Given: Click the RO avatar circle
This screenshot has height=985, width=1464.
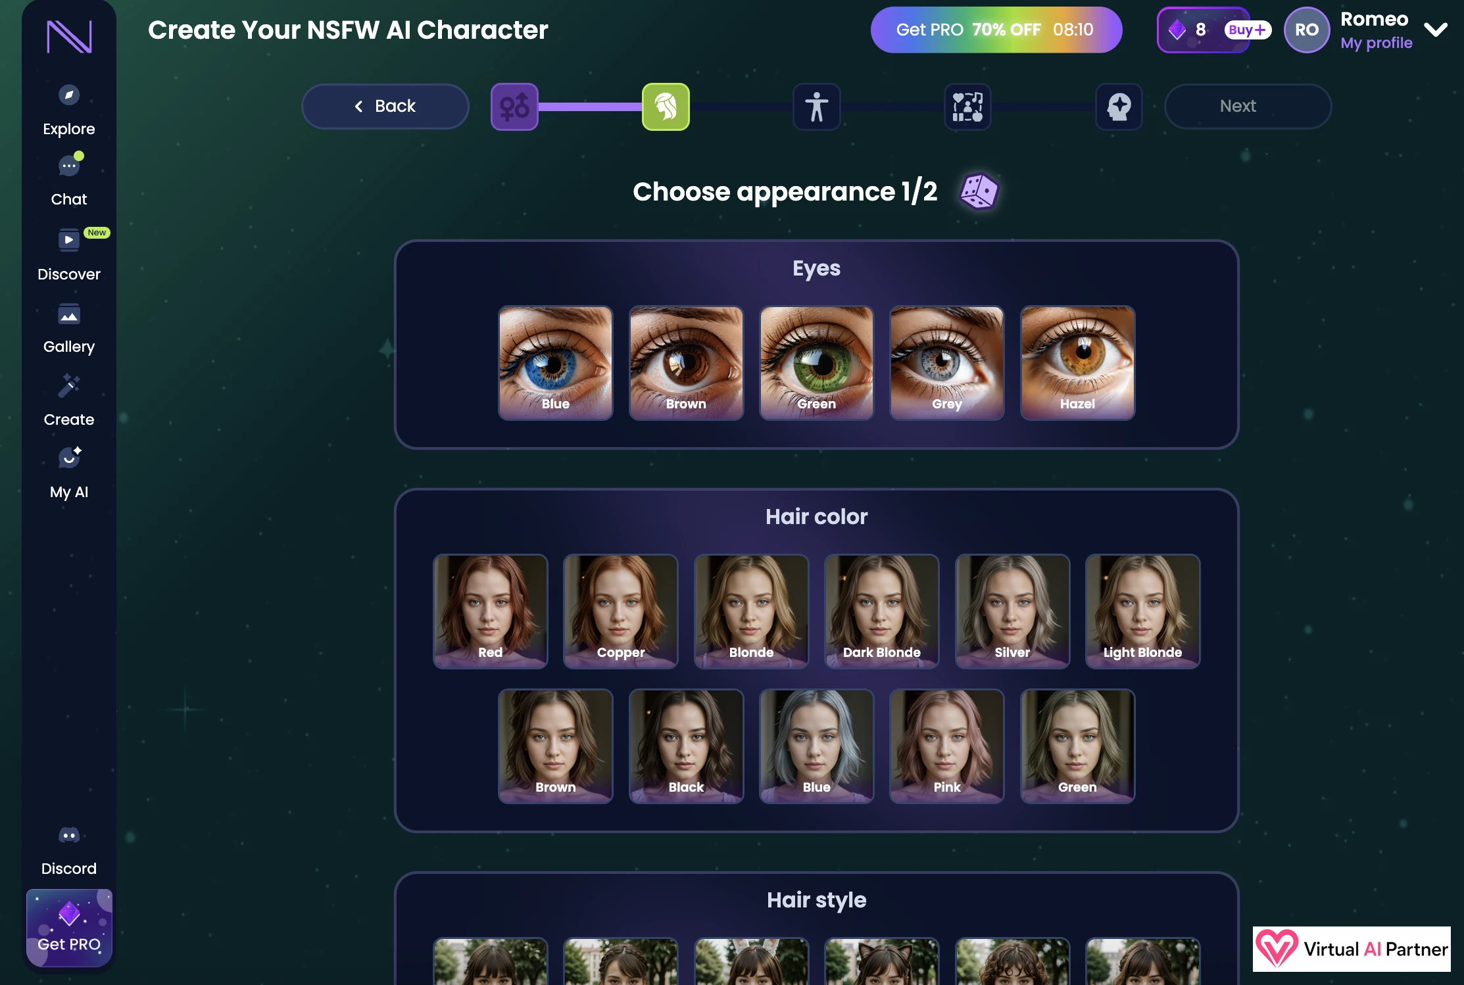Looking at the screenshot, I should pos(1307,30).
